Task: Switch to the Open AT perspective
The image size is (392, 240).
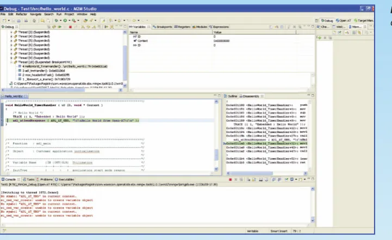Action: (344, 21)
